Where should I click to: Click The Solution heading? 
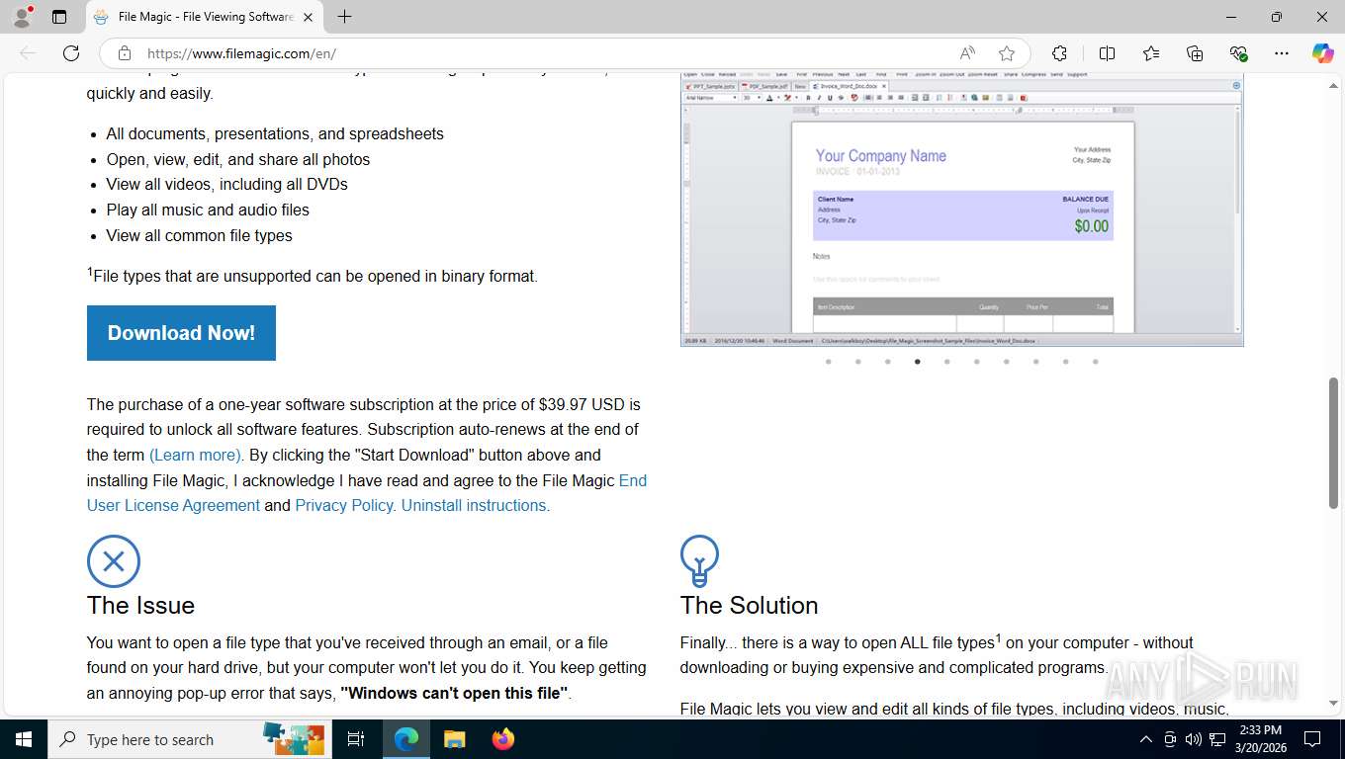click(x=749, y=605)
